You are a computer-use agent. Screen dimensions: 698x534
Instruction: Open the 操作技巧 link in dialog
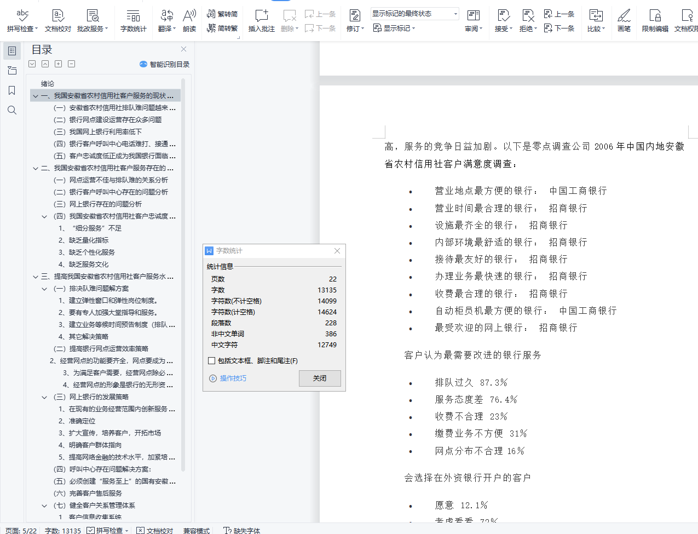pos(228,378)
